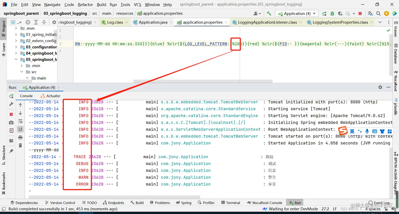Switch to the Actuator tab in Run panel
The width and height of the screenshot is (399, 214).
[x=50, y=96]
